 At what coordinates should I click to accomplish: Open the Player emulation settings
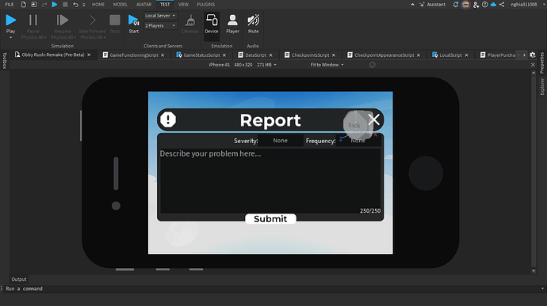pyautogui.click(x=232, y=24)
